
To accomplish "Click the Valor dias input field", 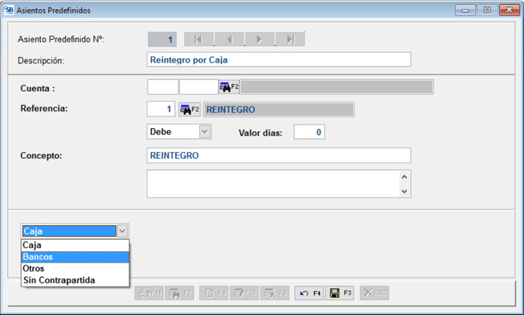I will point(309,132).
